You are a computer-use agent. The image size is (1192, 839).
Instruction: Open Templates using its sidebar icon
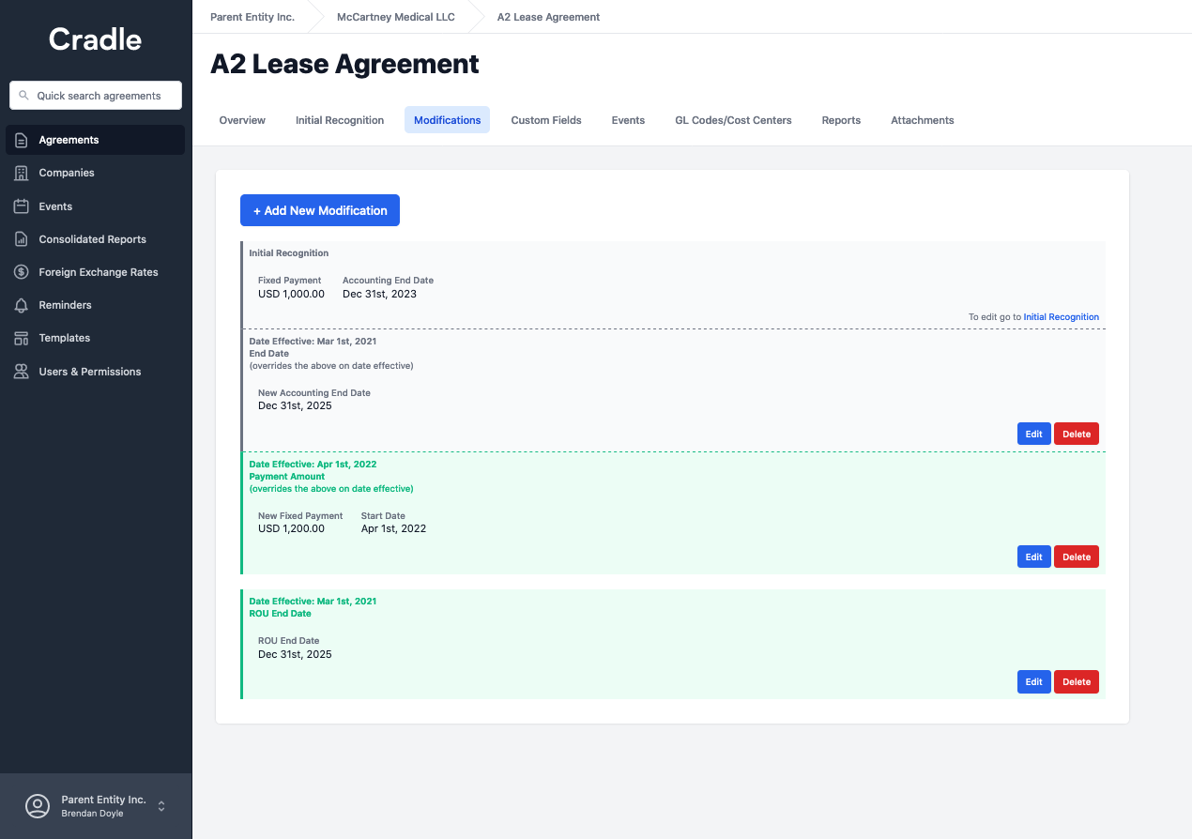point(19,337)
